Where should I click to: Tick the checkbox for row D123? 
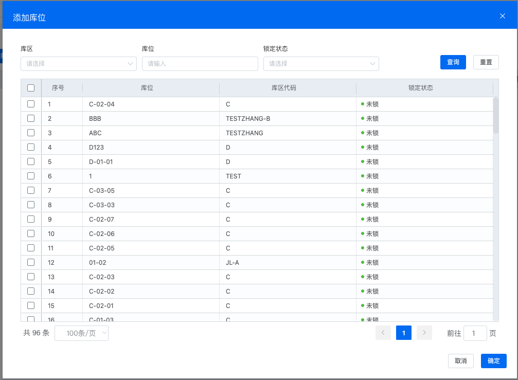31,147
